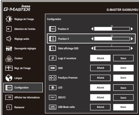Switch LED to Eteint
This screenshot has height=115, width=139.
point(123,88)
